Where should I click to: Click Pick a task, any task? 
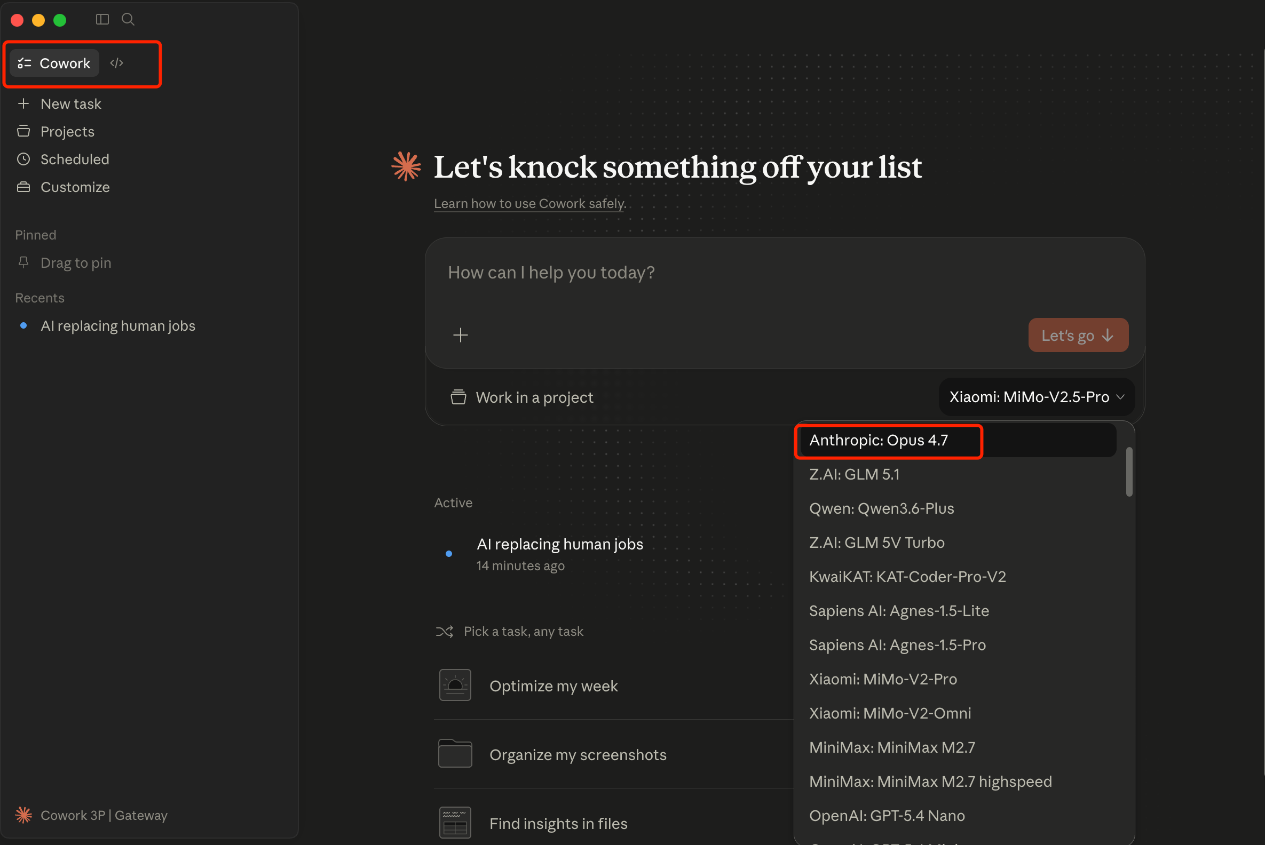pyautogui.click(x=523, y=632)
